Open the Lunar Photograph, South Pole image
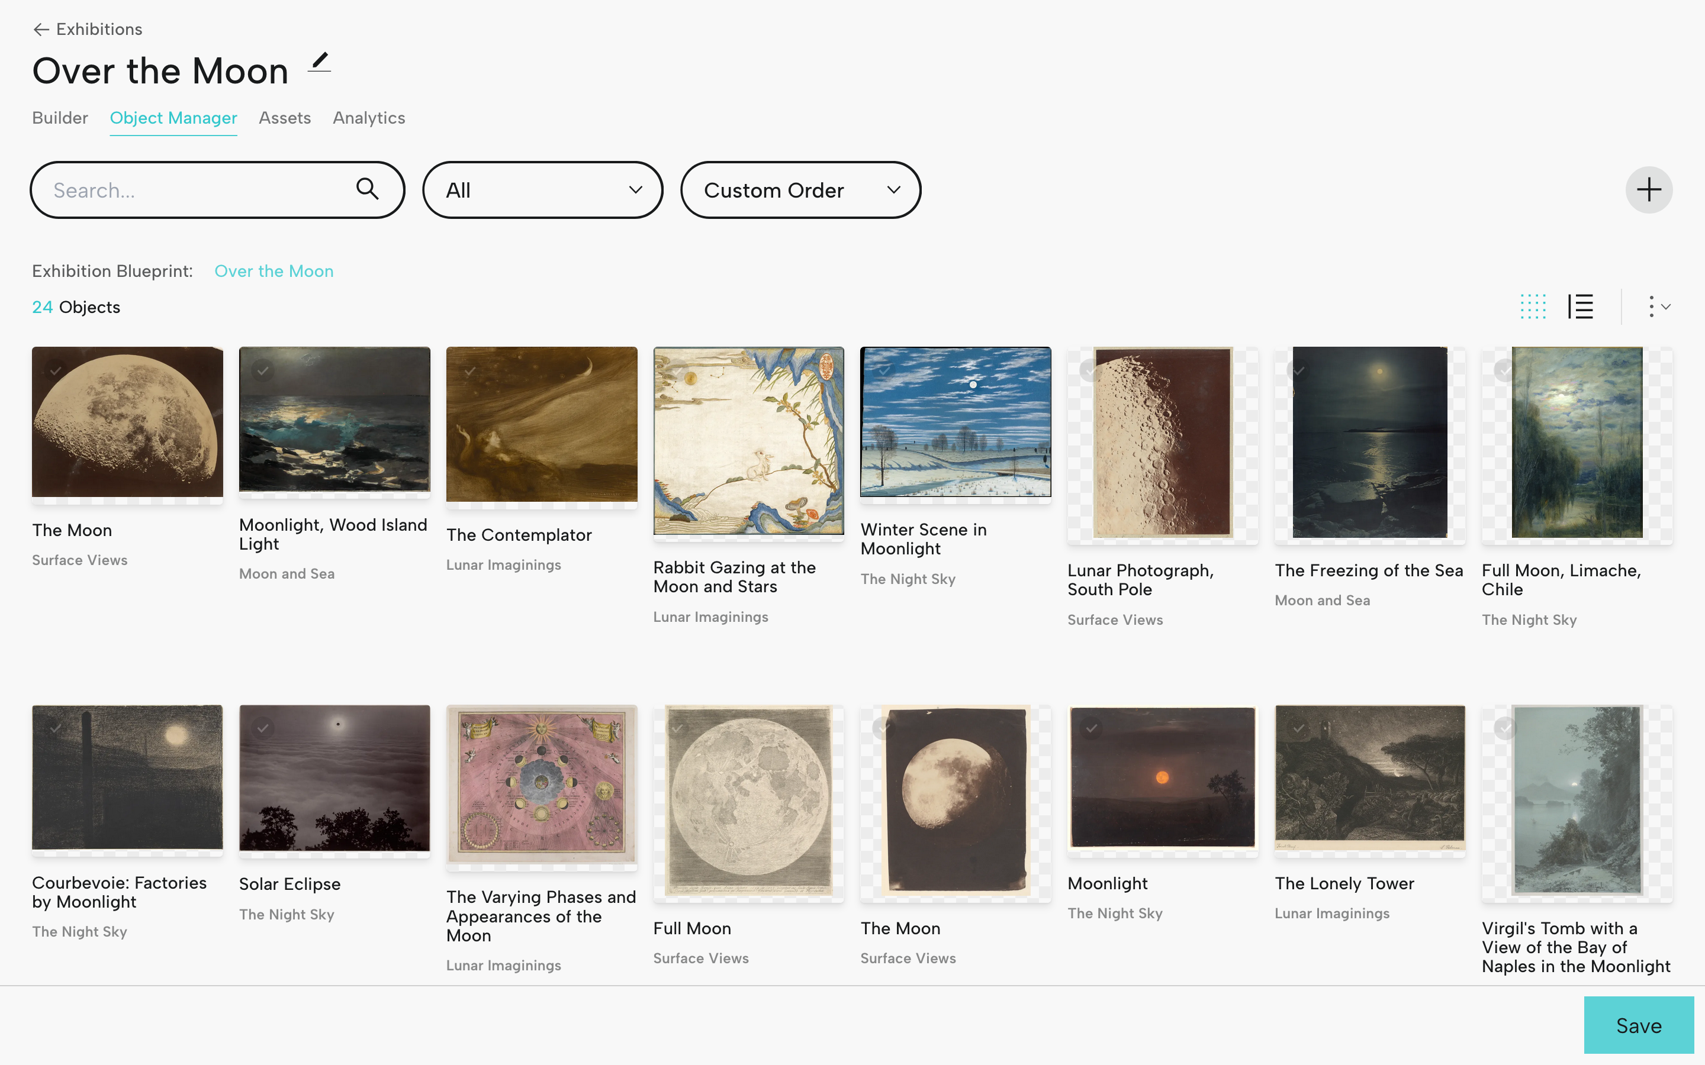The height and width of the screenshot is (1065, 1705). [1163, 443]
